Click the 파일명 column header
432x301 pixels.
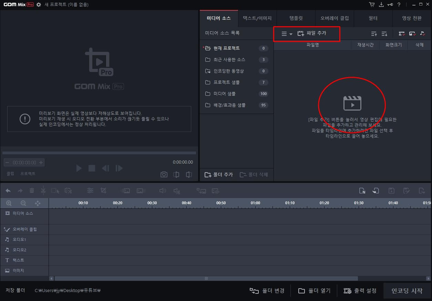tap(312, 45)
